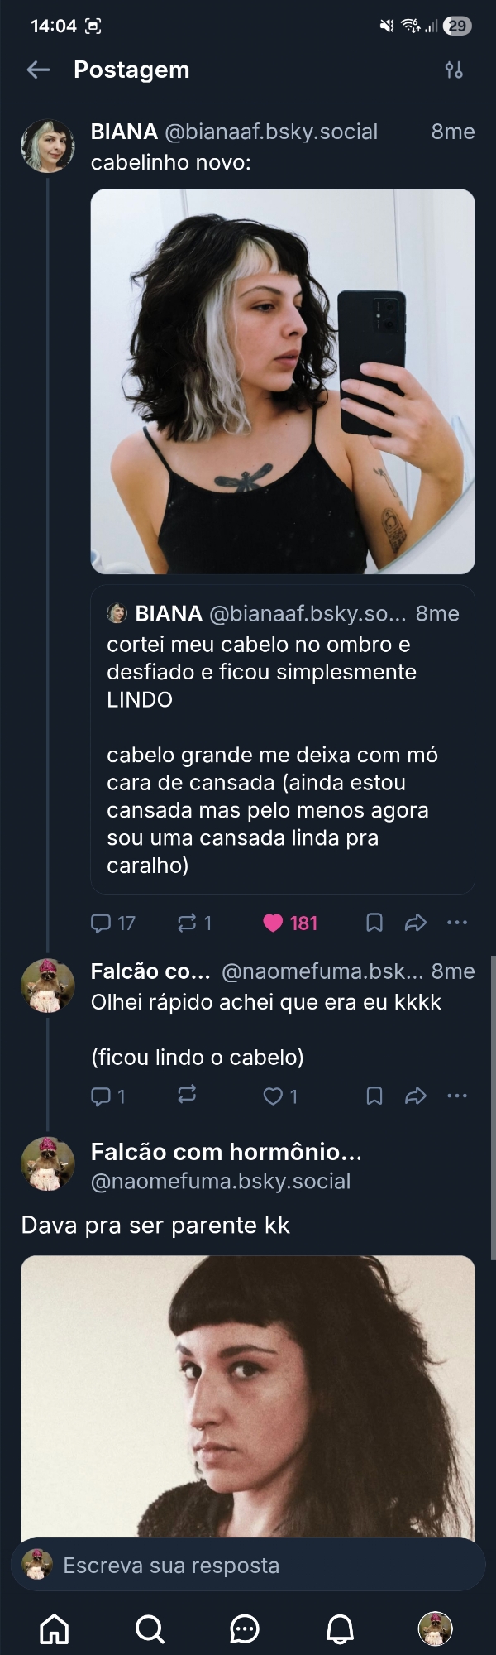Reply to Falcão's comment
Image resolution: width=496 pixels, height=1655 pixels.
(101, 1096)
